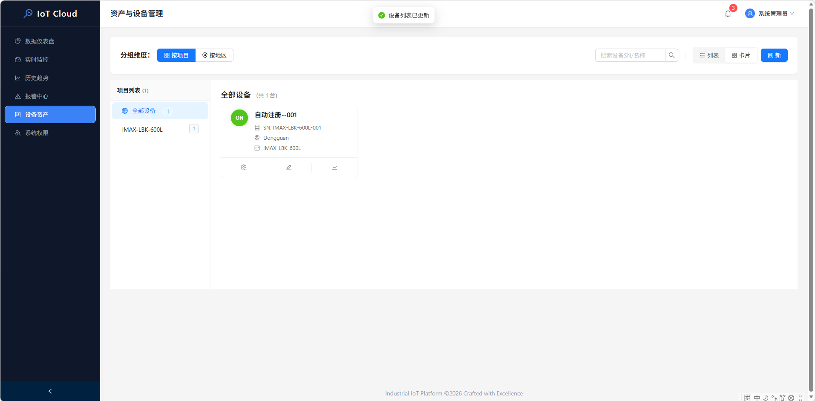The height and width of the screenshot is (401, 815).
Task: Click the notification bell icon
Action: pos(728,14)
